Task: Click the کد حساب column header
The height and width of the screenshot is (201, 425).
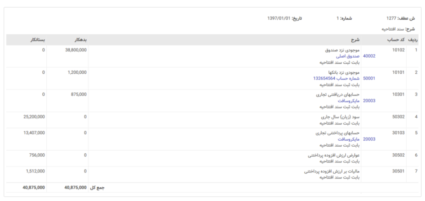Action: coord(396,40)
